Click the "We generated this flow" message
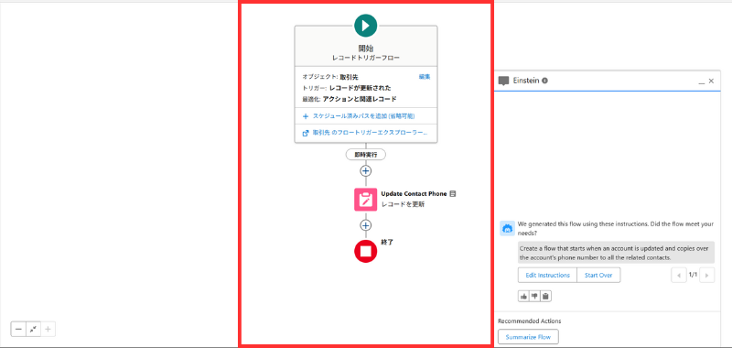This screenshot has width=732, height=348. [x=616, y=228]
